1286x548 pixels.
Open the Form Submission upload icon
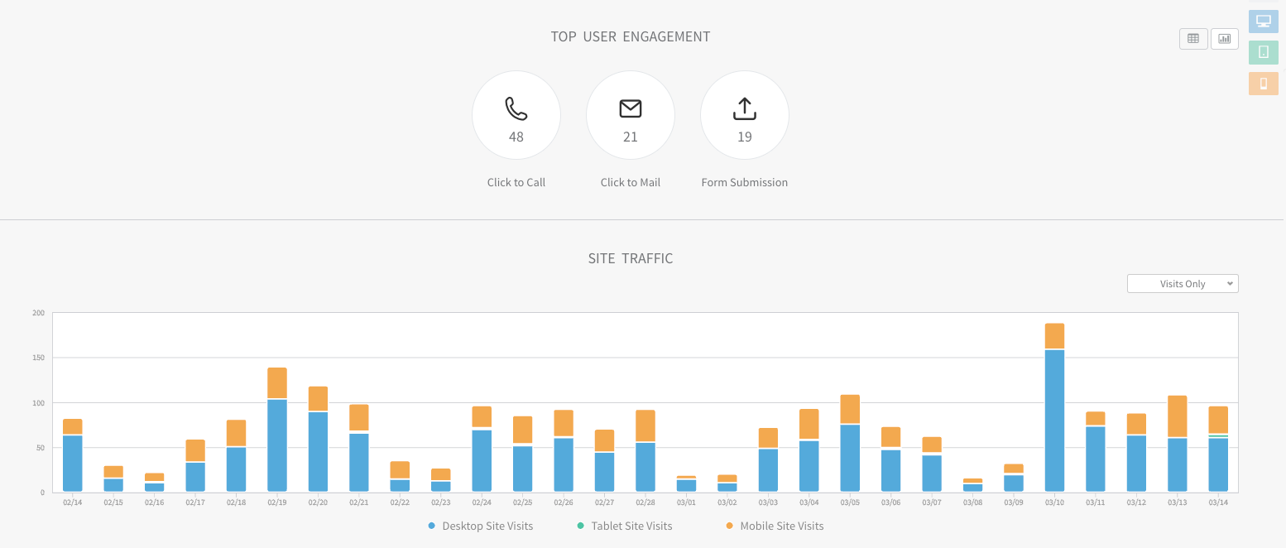click(745, 108)
